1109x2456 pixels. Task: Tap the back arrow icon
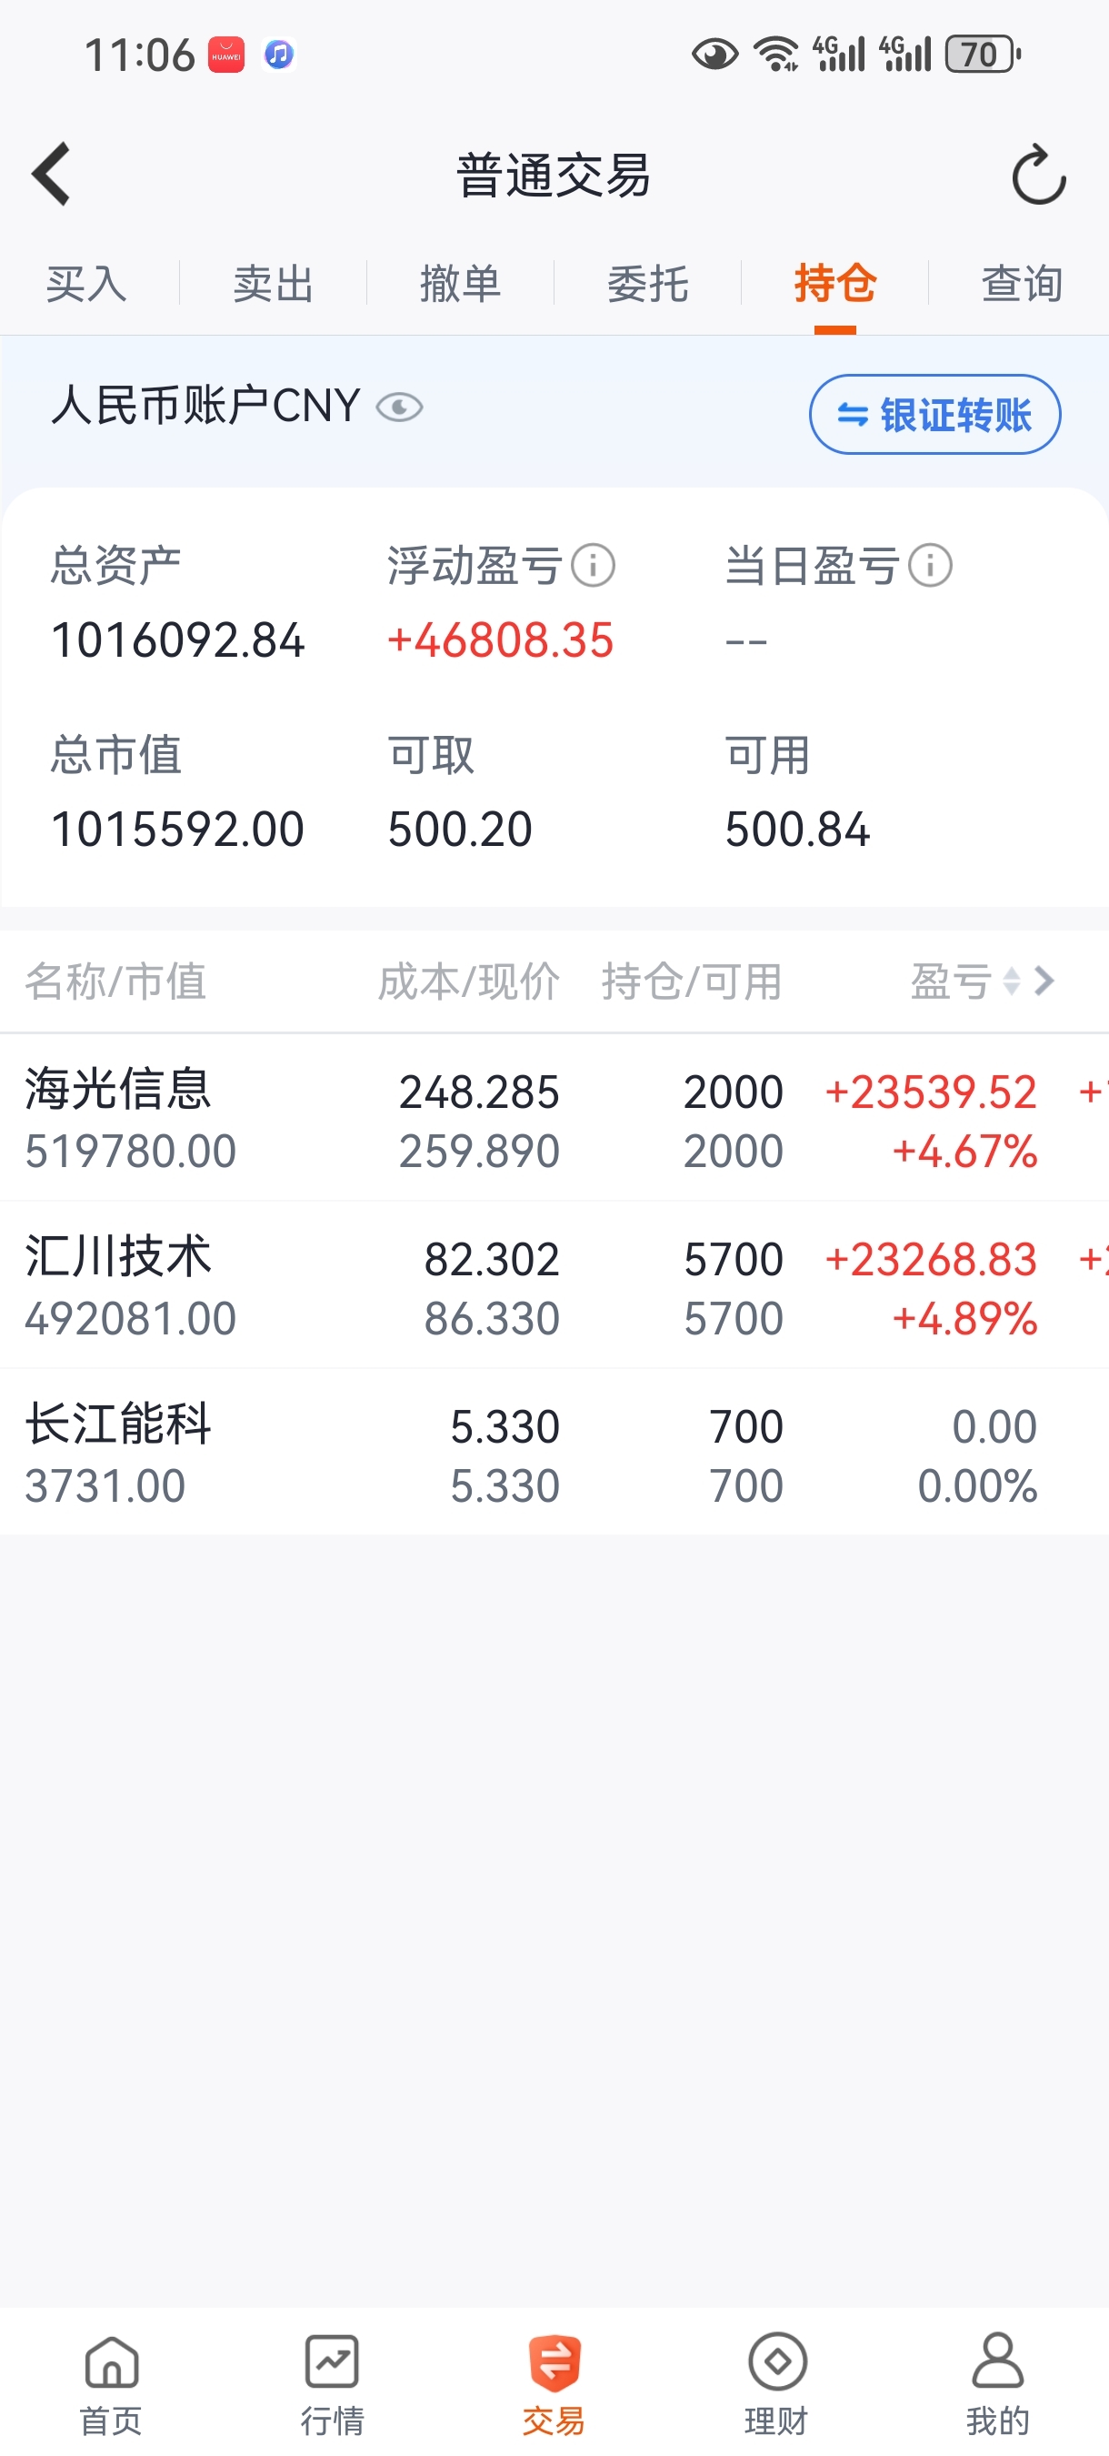coord(52,175)
